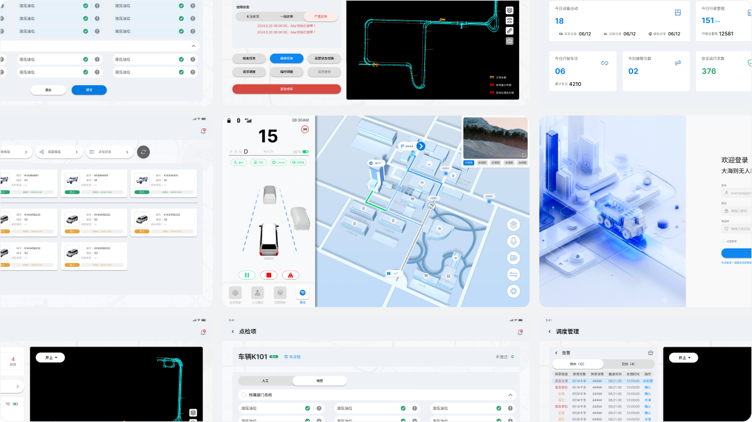The image size is (752, 422).
Task: Select the 人工模式 driving mode tab
Action: click(258, 295)
